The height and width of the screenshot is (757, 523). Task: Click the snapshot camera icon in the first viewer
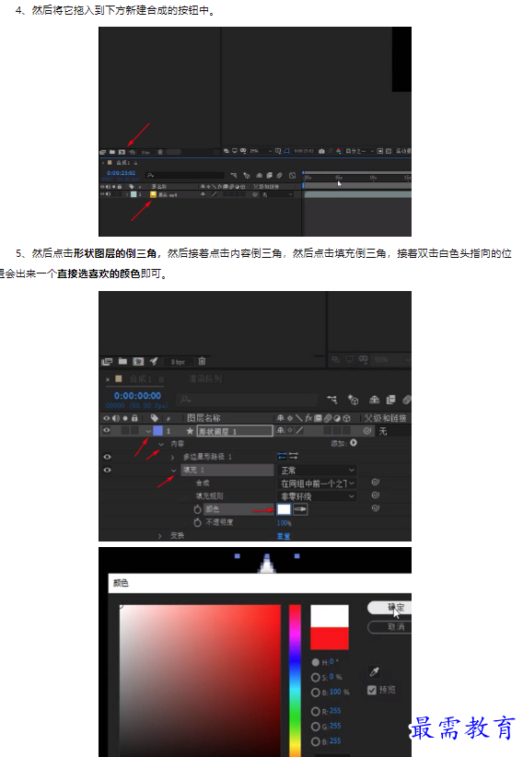[321, 152]
